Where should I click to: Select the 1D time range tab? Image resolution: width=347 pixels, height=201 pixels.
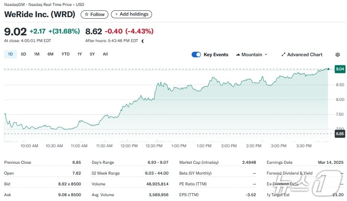point(10,54)
